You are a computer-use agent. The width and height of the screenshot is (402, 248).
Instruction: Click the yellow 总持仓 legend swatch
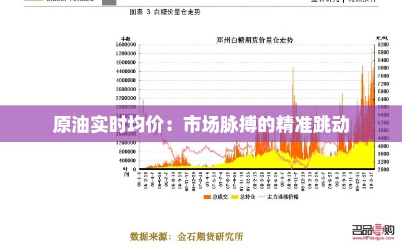point(235,197)
